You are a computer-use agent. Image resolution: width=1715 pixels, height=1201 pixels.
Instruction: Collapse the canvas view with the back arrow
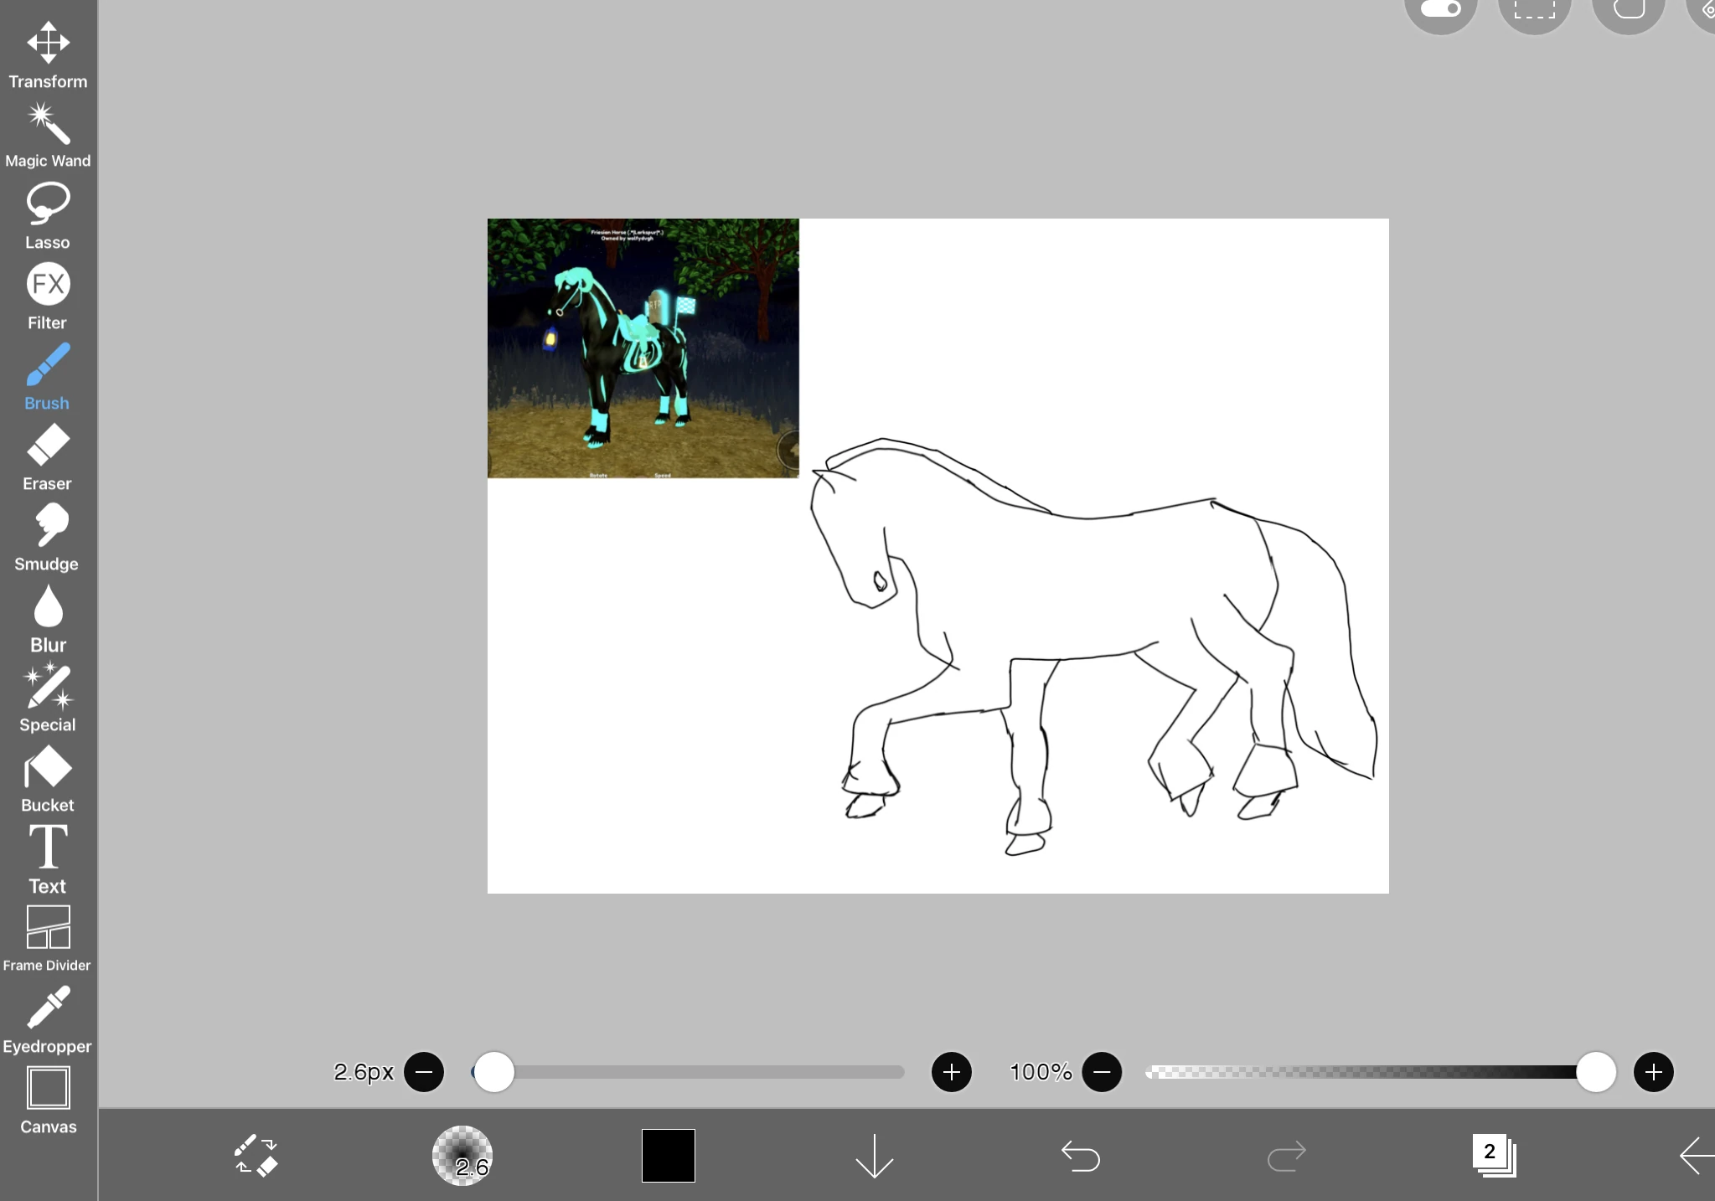[1693, 1156]
